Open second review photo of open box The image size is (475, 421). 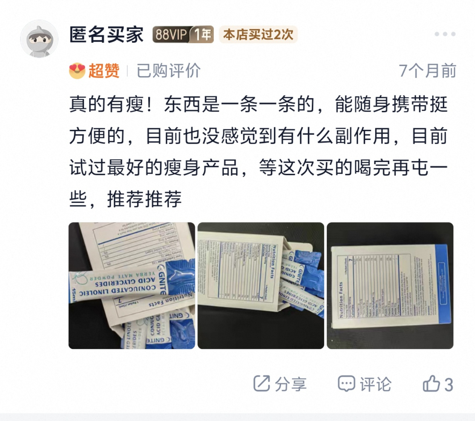click(x=261, y=286)
